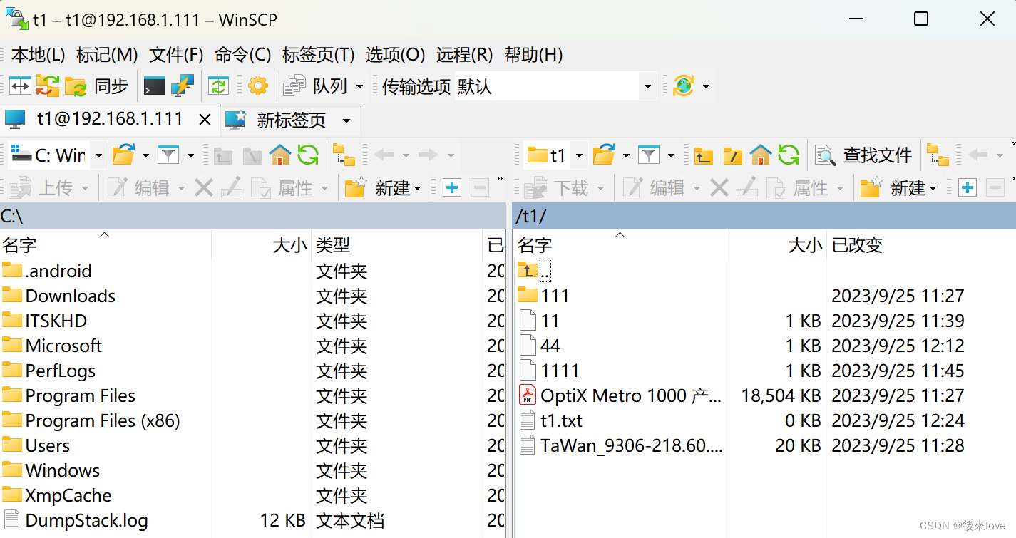Toggle the synchronize browsing arrows icon
1016x538 pixels.
coord(20,86)
